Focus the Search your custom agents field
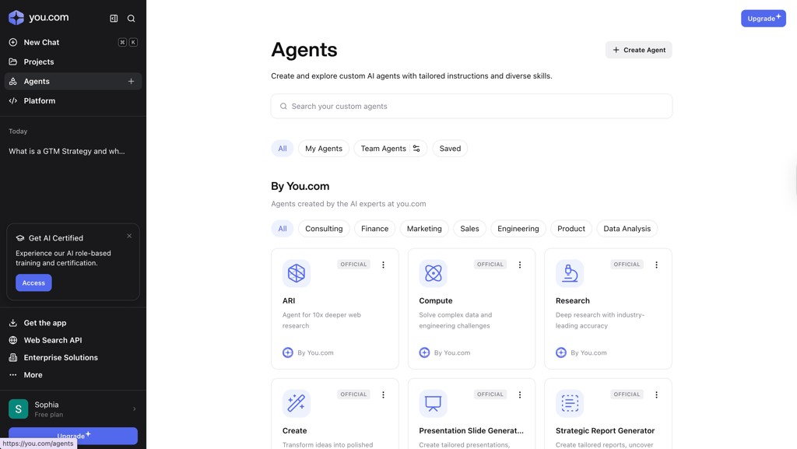This screenshot has width=797, height=449. pos(472,106)
